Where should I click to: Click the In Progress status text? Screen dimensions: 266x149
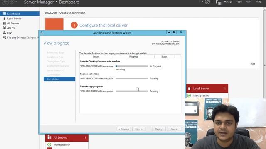(x=155, y=66)
